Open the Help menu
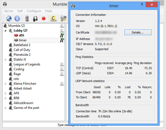 pos(48,11)
